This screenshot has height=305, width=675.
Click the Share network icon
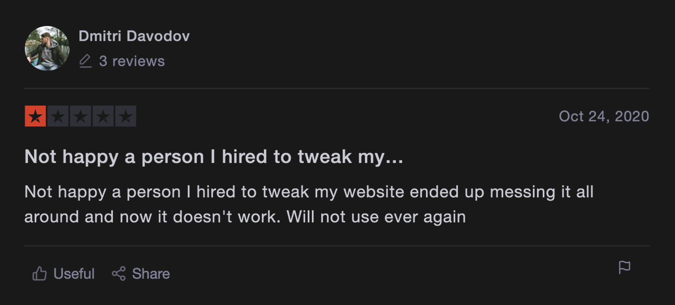[x=119, y=274]
